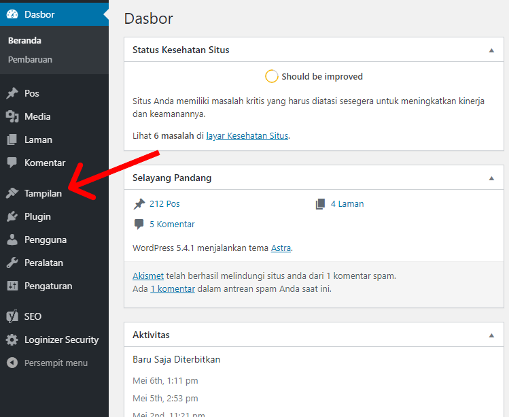
Task: Go to Media menu label
Action: coord(37,116)
